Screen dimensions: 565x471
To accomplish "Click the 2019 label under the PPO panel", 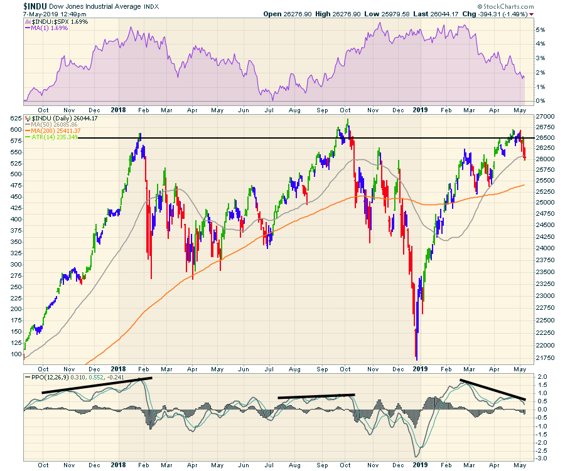I will 420,465.
